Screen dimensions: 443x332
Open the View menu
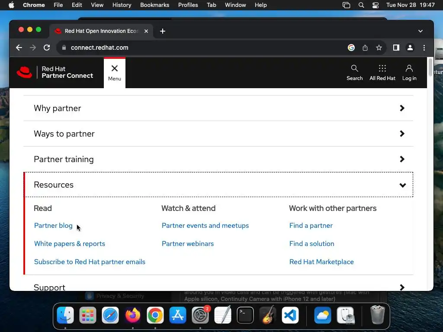(x=97, y=5)
